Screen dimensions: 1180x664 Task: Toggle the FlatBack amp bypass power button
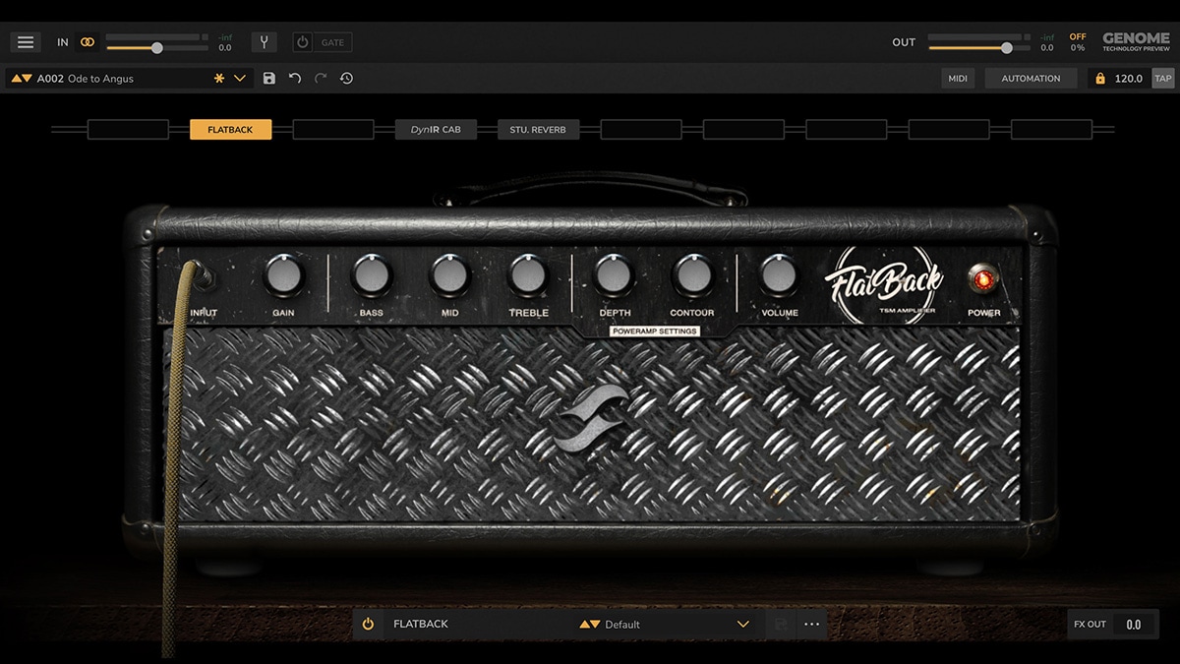(368, 624)
